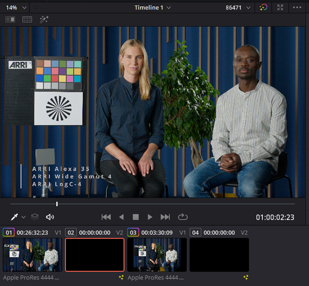Click the sparkle icon under clip 02
Image resolution: width=309 pixels, height=286 pixels.
point(121,277)
